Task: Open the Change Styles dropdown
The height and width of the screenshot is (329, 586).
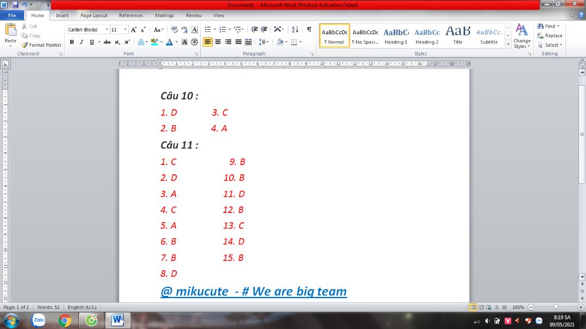Action: coord(522,36)
